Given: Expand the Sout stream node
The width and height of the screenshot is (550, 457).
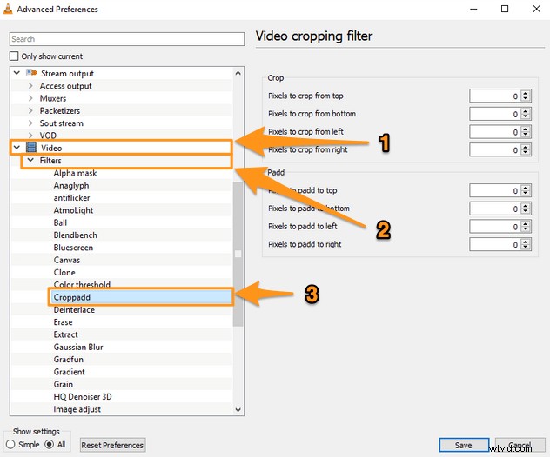Looking at the screenshot, I should (x=30, y=123).
